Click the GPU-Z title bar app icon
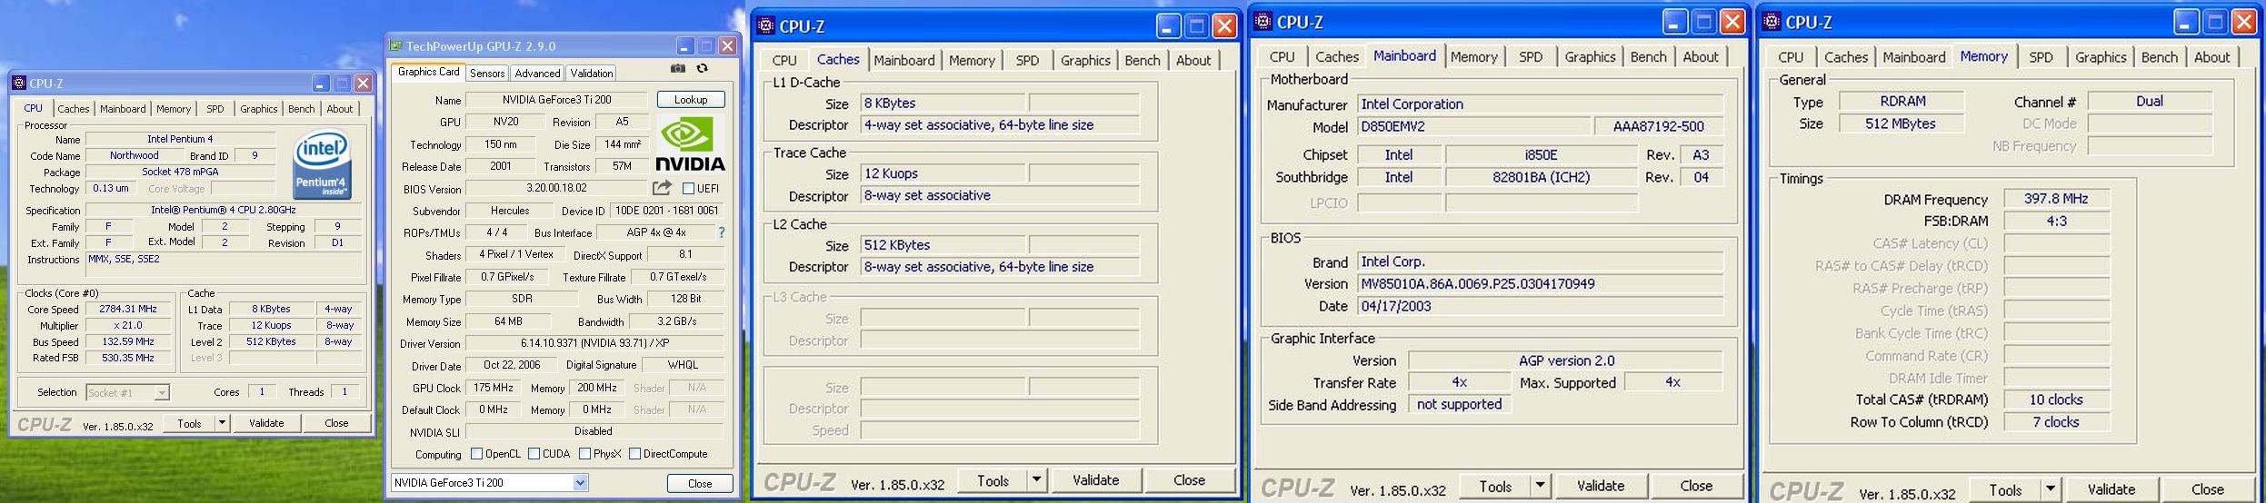Screen dimensions: 2266x503 click(x=395, y=45)
